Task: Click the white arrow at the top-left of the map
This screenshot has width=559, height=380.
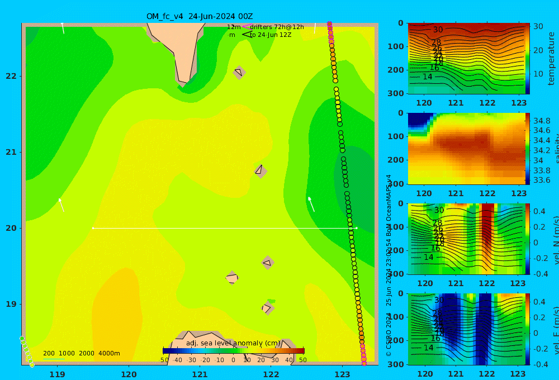Action: pos(63,28)
